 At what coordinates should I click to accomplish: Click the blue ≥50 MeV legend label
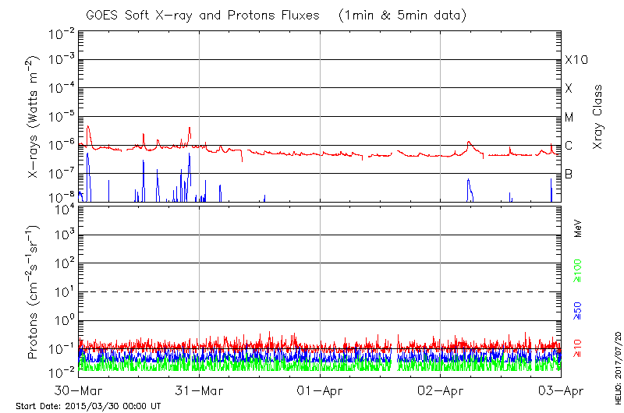click(x=579, y=310)
